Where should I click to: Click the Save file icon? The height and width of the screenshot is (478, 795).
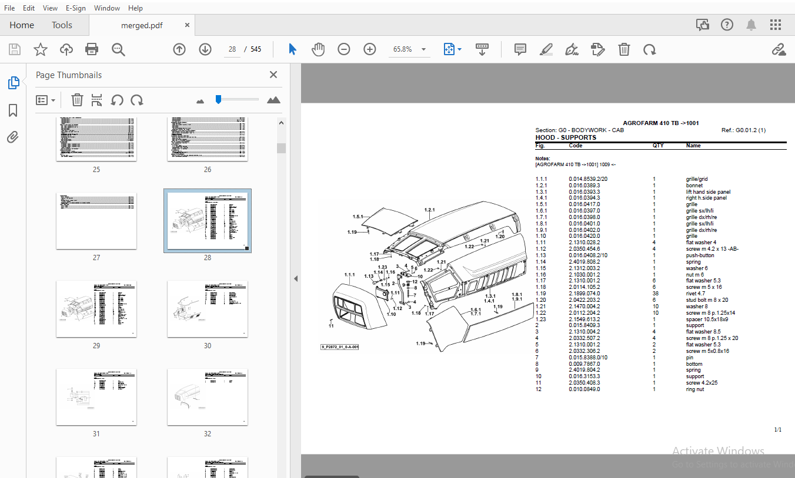point(14,49)
